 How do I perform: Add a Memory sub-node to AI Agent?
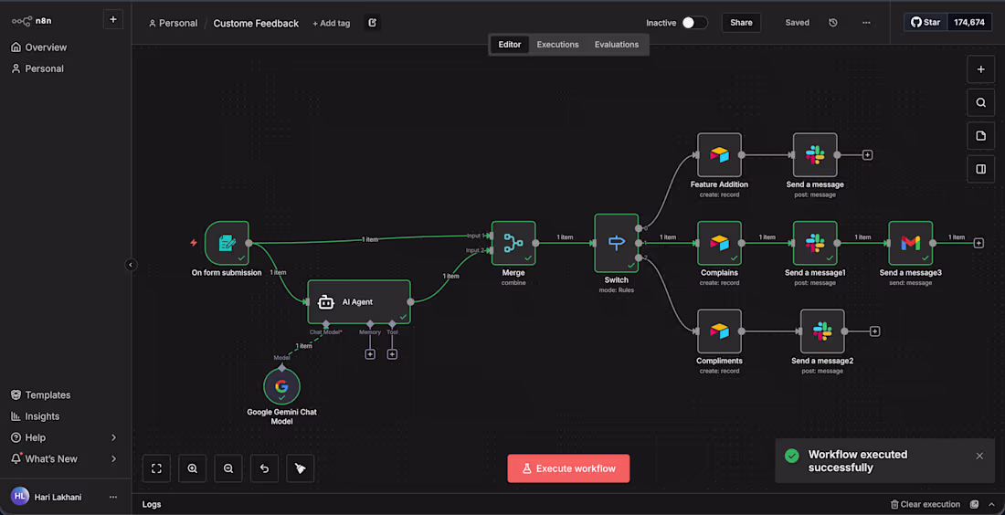point(370,354)
